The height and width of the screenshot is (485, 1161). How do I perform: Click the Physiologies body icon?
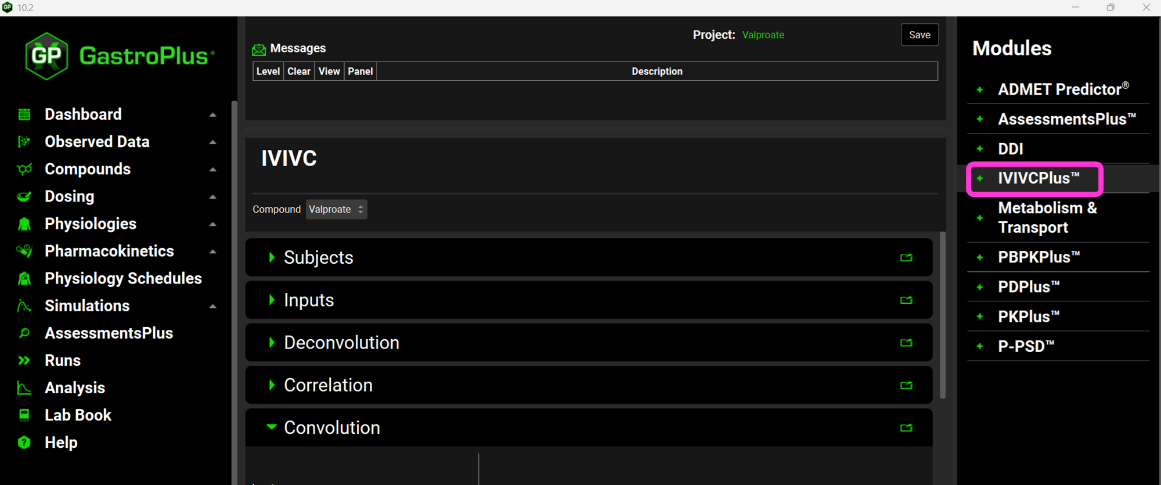click(x=24, y=224)
